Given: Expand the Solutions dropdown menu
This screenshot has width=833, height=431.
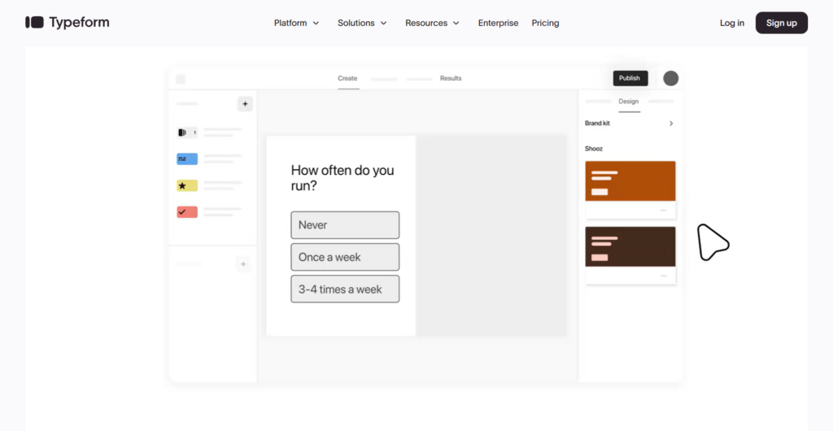Looking at the screenshot, I should (x=362, y=23).
